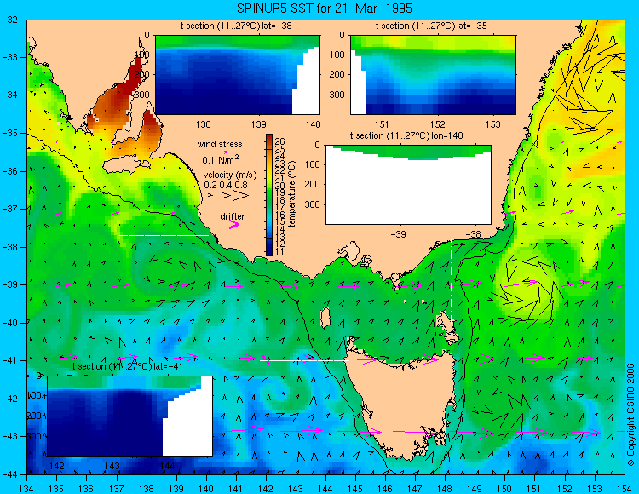
Task: Click the green 19°C band of color bar
Action: tap(269, 192)
